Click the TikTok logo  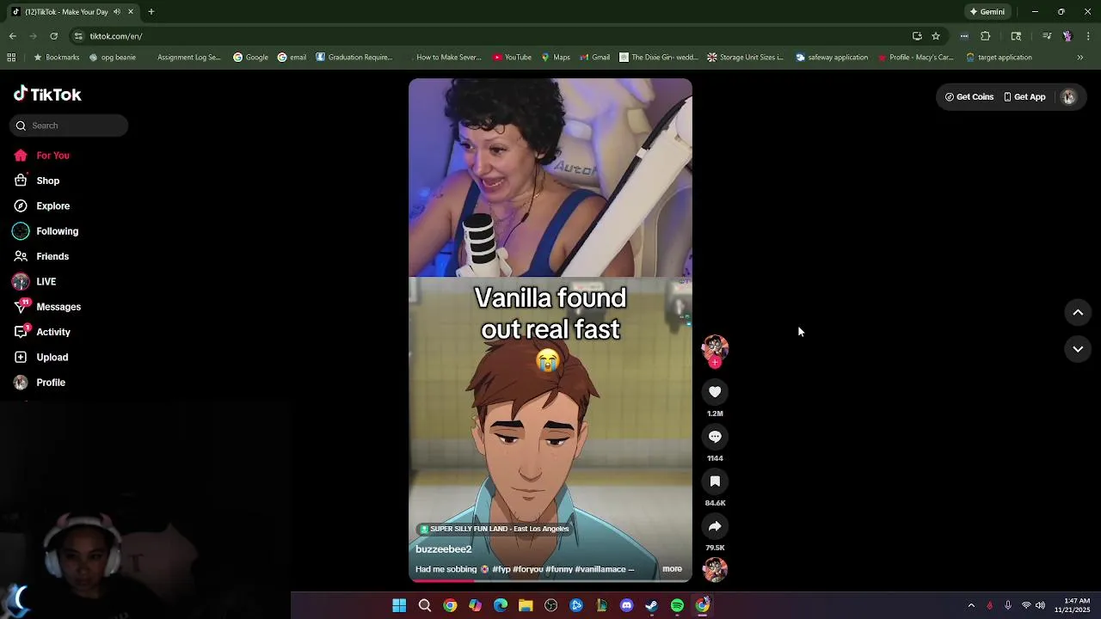pos(47,95)
